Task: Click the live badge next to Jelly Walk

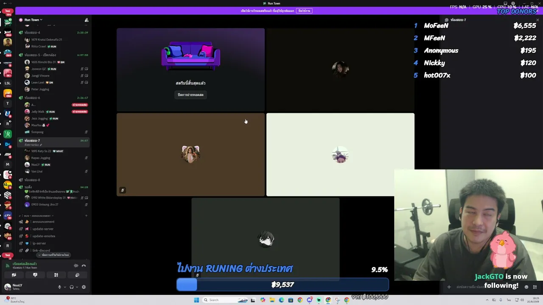Action: 80,111
